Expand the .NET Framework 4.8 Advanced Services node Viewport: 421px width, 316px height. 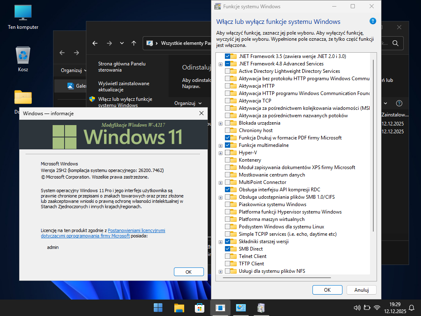click(x=221, y=64)
